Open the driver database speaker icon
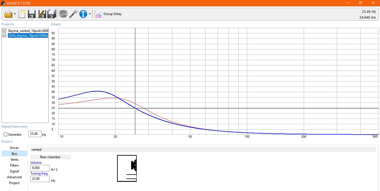 tap(63, 14)
